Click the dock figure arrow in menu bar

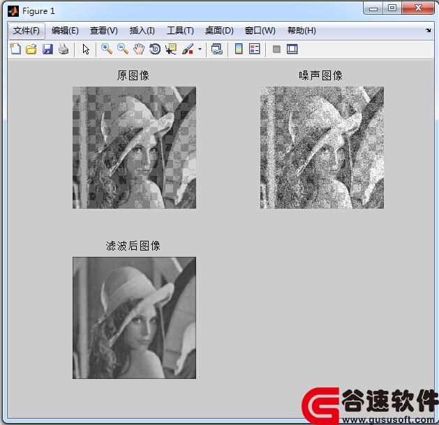click(428, 30)
